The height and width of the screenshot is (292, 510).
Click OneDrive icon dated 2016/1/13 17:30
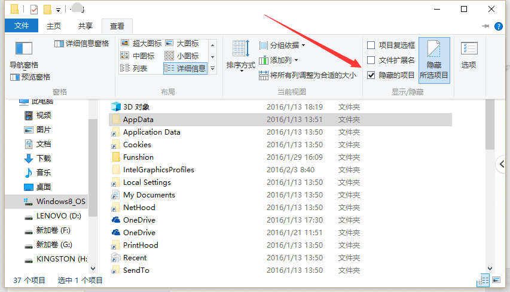(116, 220)
